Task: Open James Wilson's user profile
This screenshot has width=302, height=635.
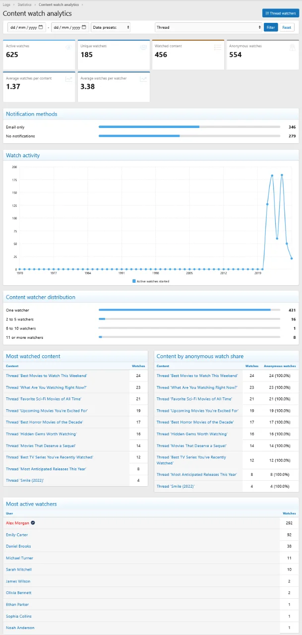Action: click(18, 581)
